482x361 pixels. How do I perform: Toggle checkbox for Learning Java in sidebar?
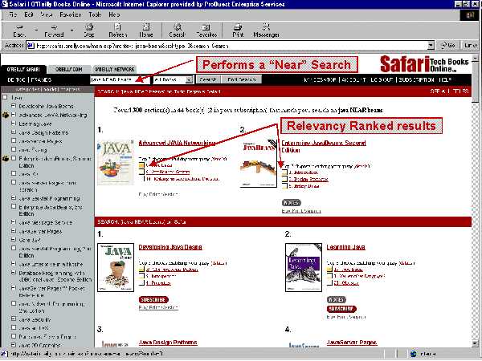tap(14, 124)
